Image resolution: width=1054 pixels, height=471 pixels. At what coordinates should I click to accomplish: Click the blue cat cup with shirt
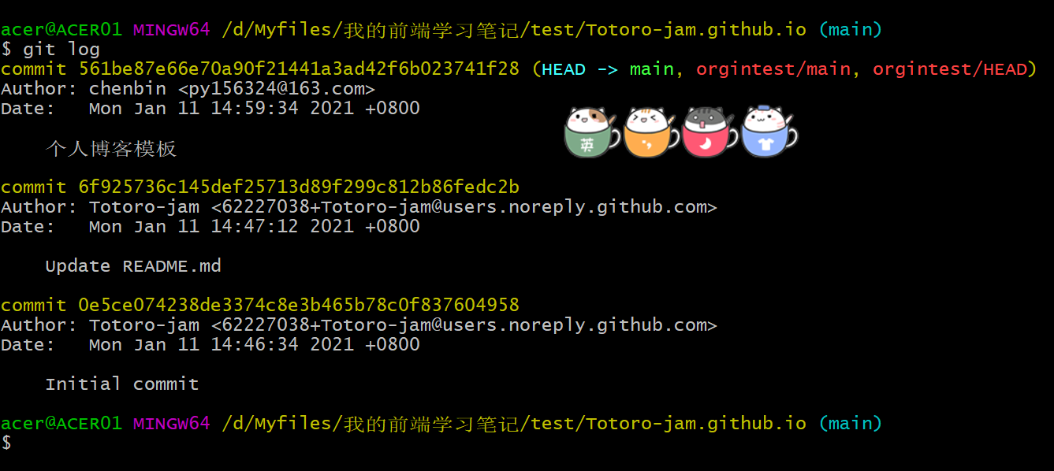pos(769,132)
